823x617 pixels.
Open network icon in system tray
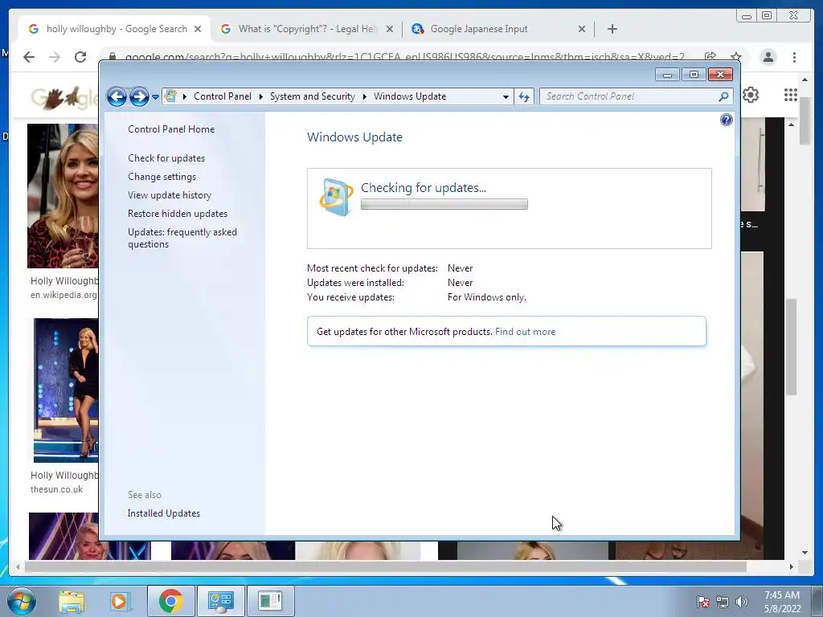tap(723, 602)
